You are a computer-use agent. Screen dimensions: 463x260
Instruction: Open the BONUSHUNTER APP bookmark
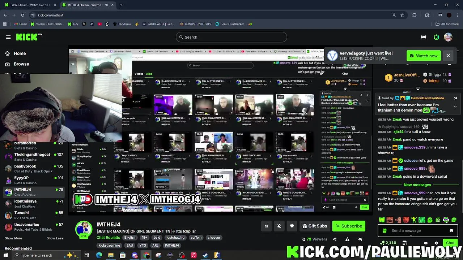(195, 24)
